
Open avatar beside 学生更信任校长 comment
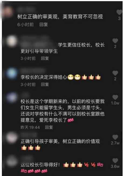tap(12, 41)
